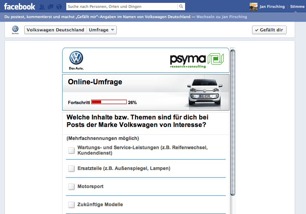The height and width of the screenshot is (214, 306).
Task: Open Jan Firsching profile link
Action: [x=272, y=6]
